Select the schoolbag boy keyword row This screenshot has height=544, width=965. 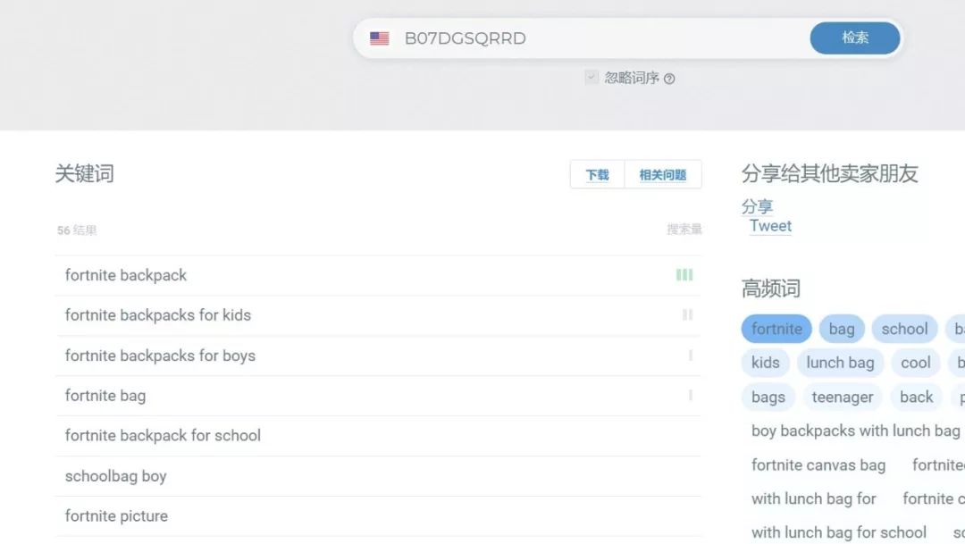[116, 476]
